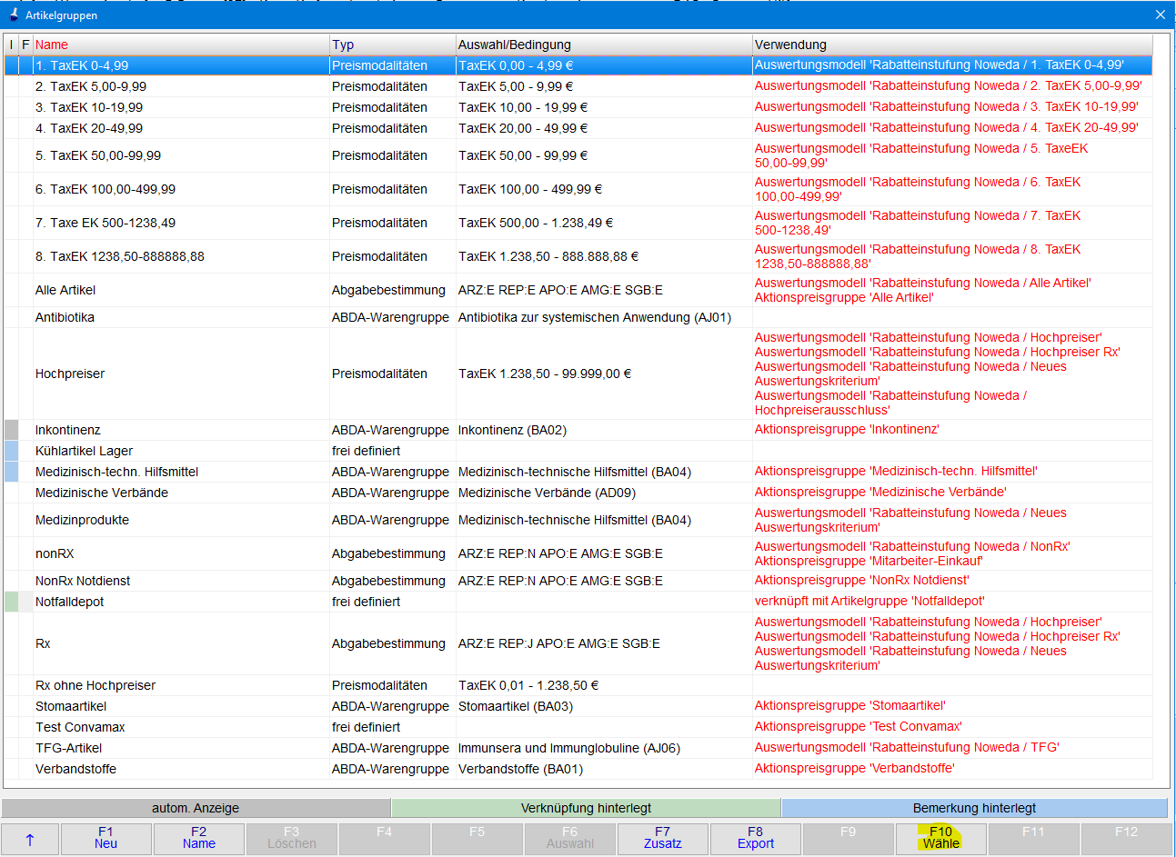Click the green indicator cell for Notfalldepot
The height and width of the screenshot is (857, 1176).
[12, 602]
